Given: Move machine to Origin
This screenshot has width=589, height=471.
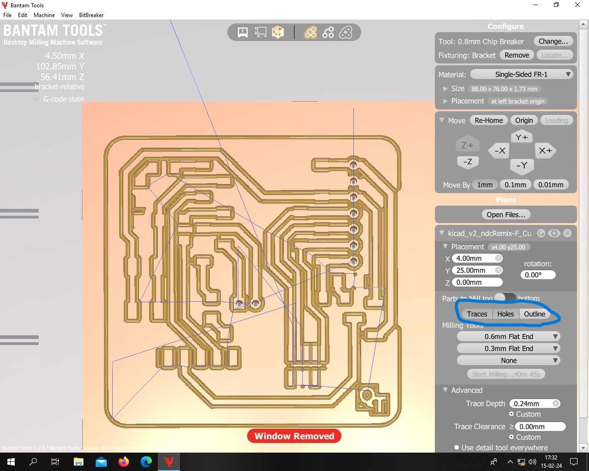Looking at the screenshot, I should (x=524, y=120).
